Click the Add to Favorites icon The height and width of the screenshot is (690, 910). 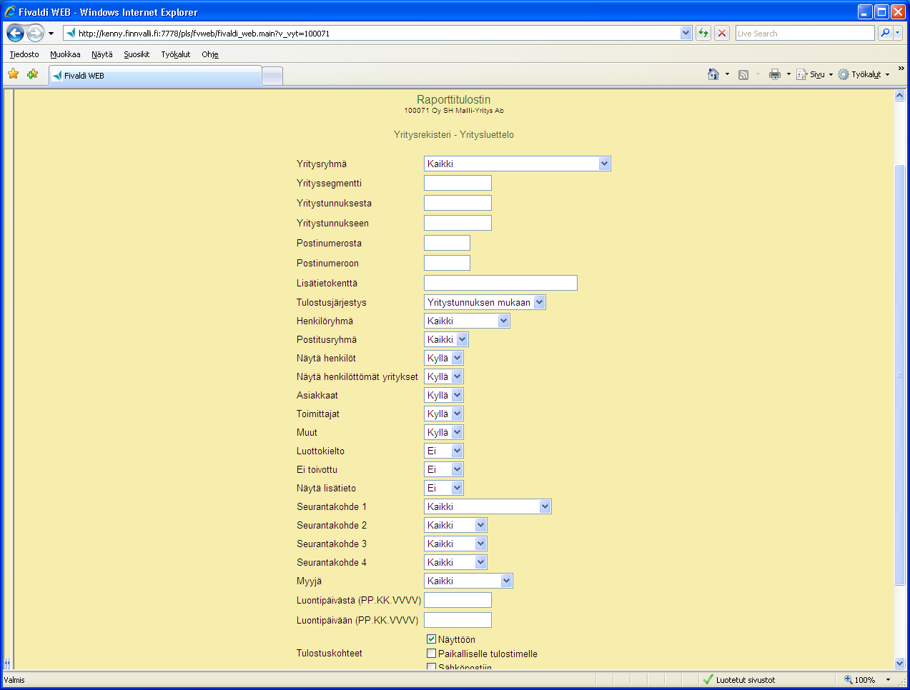[x=32, y=74]
